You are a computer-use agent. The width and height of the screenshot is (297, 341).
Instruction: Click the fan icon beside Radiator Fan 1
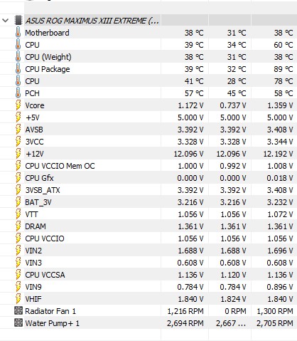[18, 310]
